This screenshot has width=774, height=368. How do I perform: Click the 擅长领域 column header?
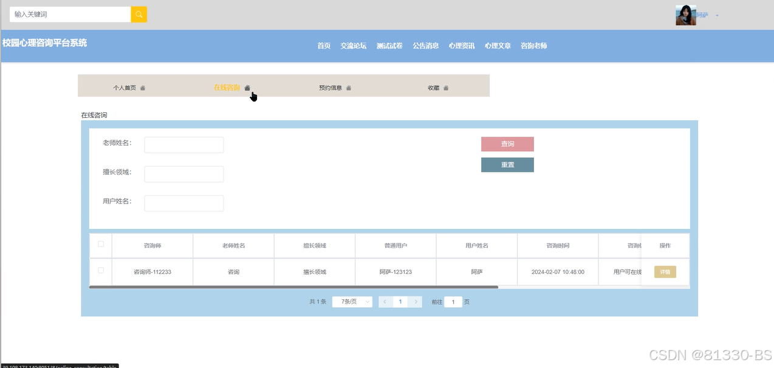pyautogui.click(x=315, y=245)
